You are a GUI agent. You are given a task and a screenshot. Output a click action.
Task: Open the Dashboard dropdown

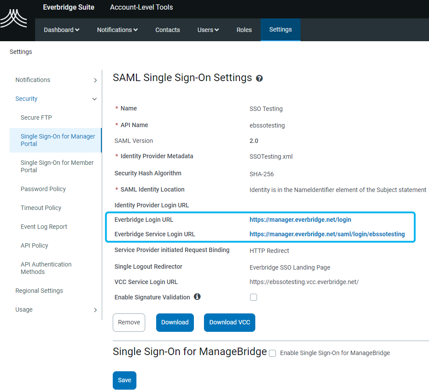61,29
